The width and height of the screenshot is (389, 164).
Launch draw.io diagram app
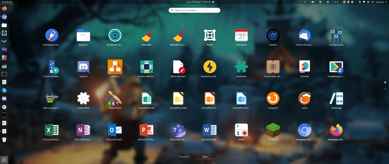[x=115, y=67]
